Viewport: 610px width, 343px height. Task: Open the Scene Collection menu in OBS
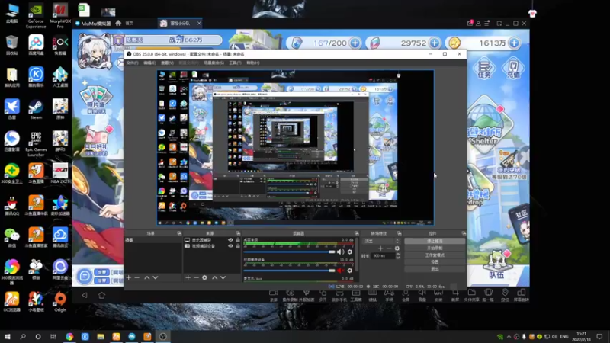[214, 63]
